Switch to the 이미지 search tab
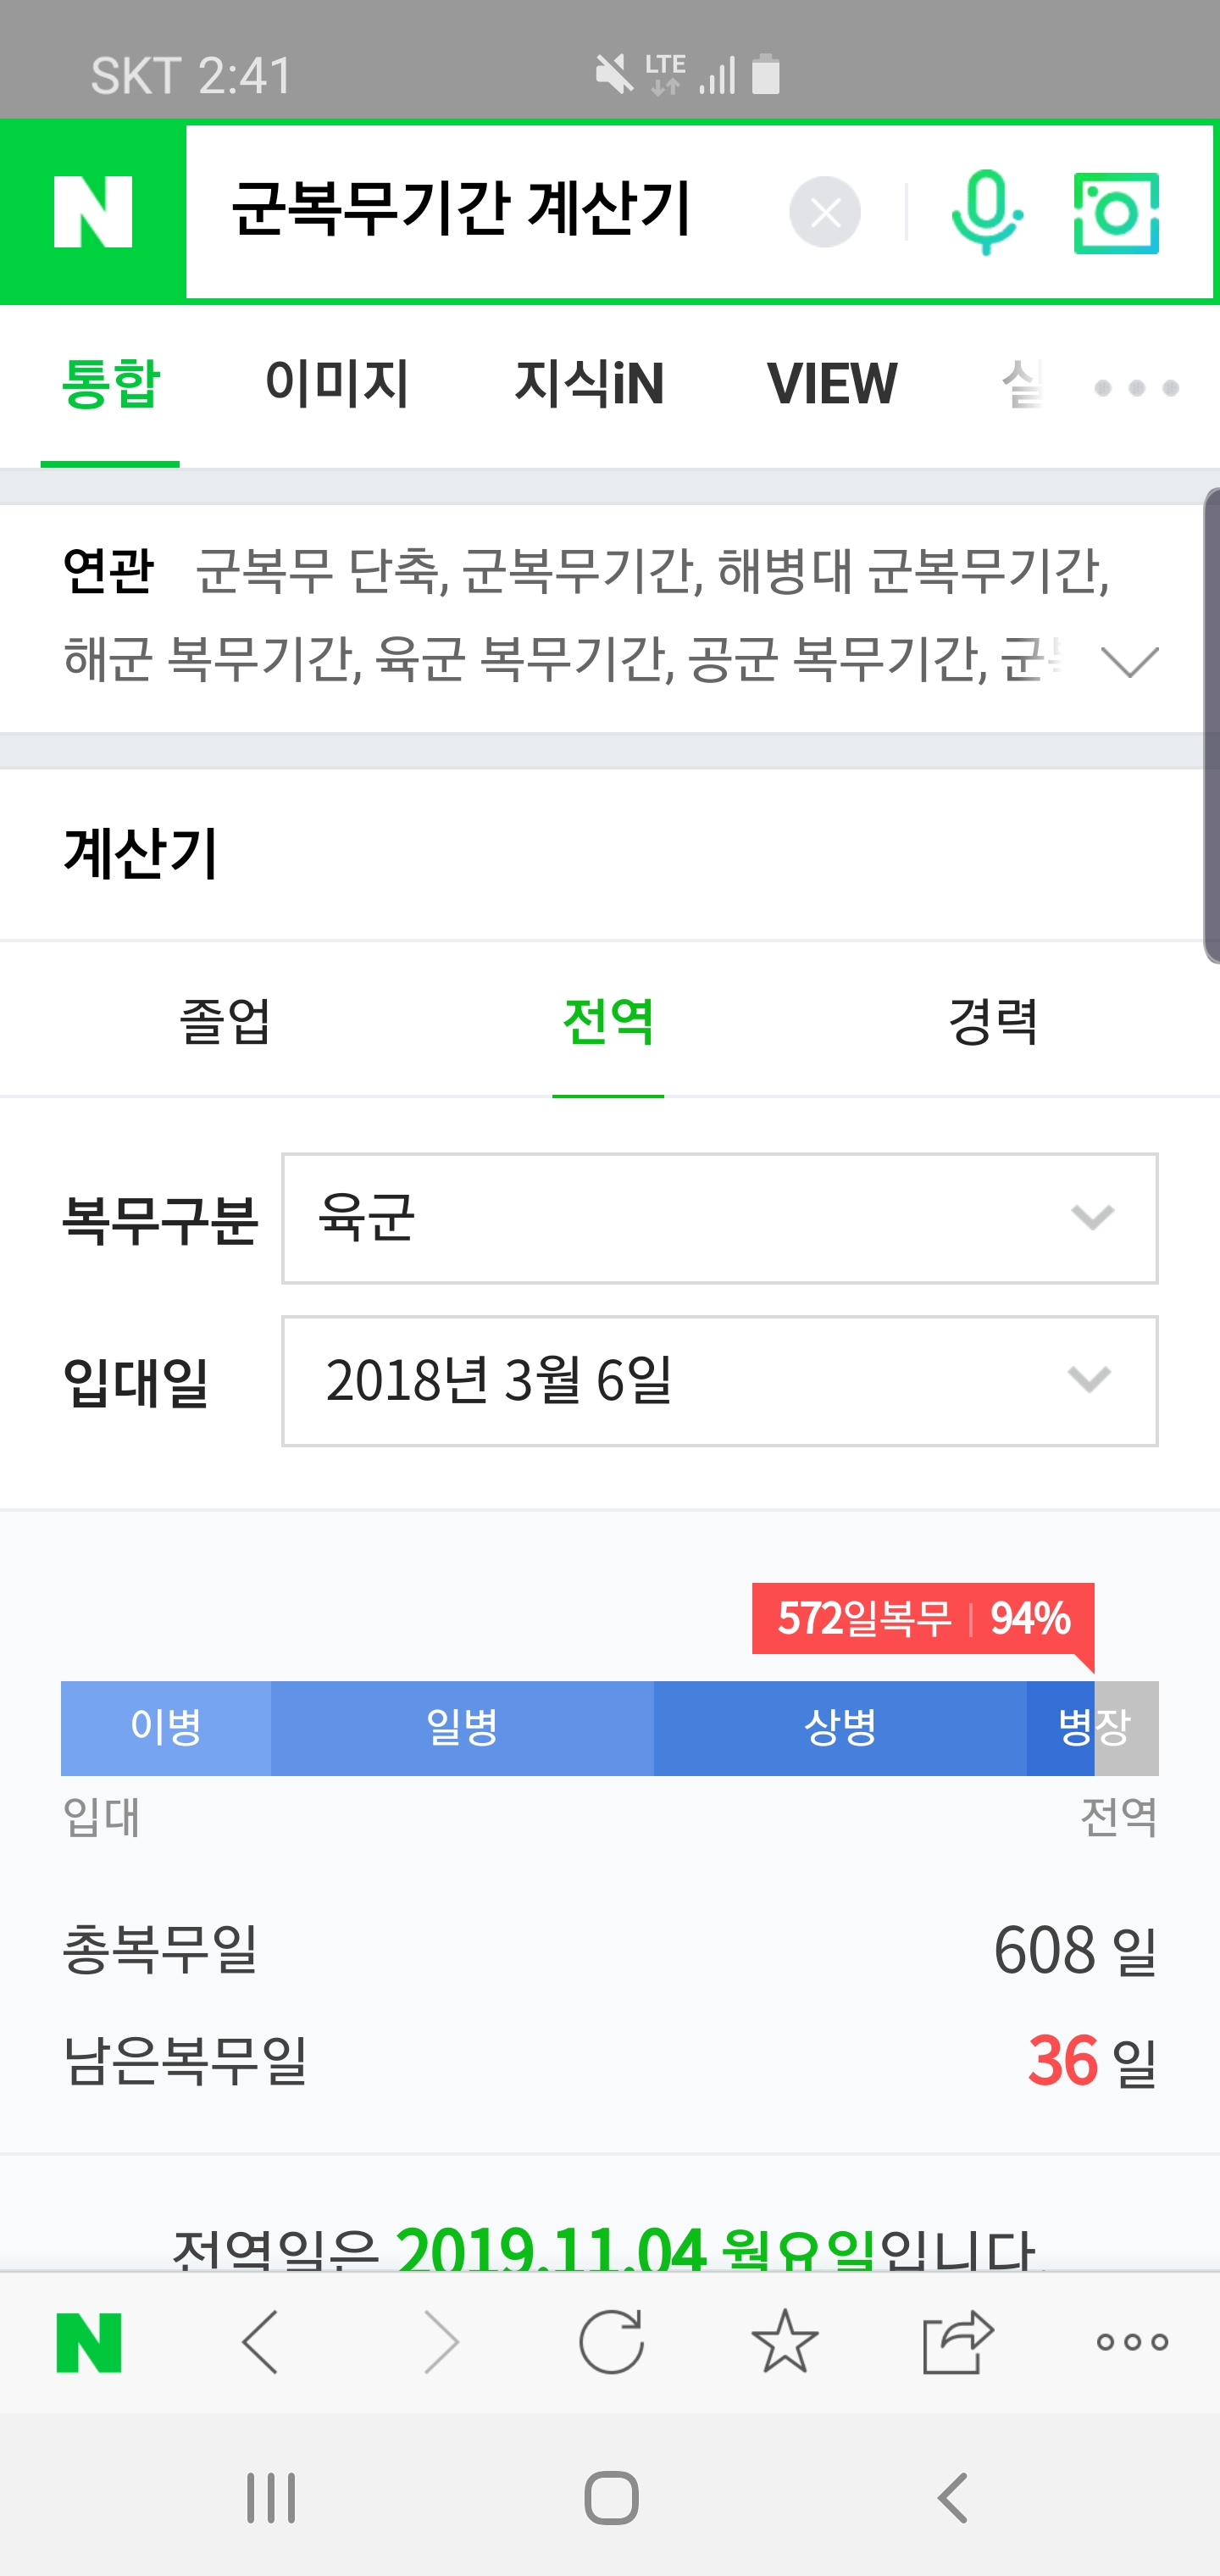Viewport: 1220px width, 2576px height. pos(337,384)
